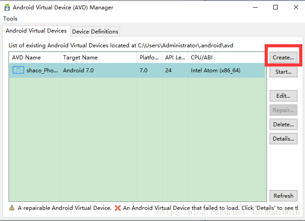This screenshot has width=305, height=221.
Task: Click the red X failed-to-load legend icon
Action: pos(118,208)
